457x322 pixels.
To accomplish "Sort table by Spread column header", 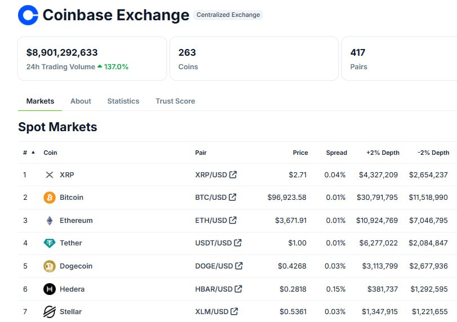I will coord(336,153).
